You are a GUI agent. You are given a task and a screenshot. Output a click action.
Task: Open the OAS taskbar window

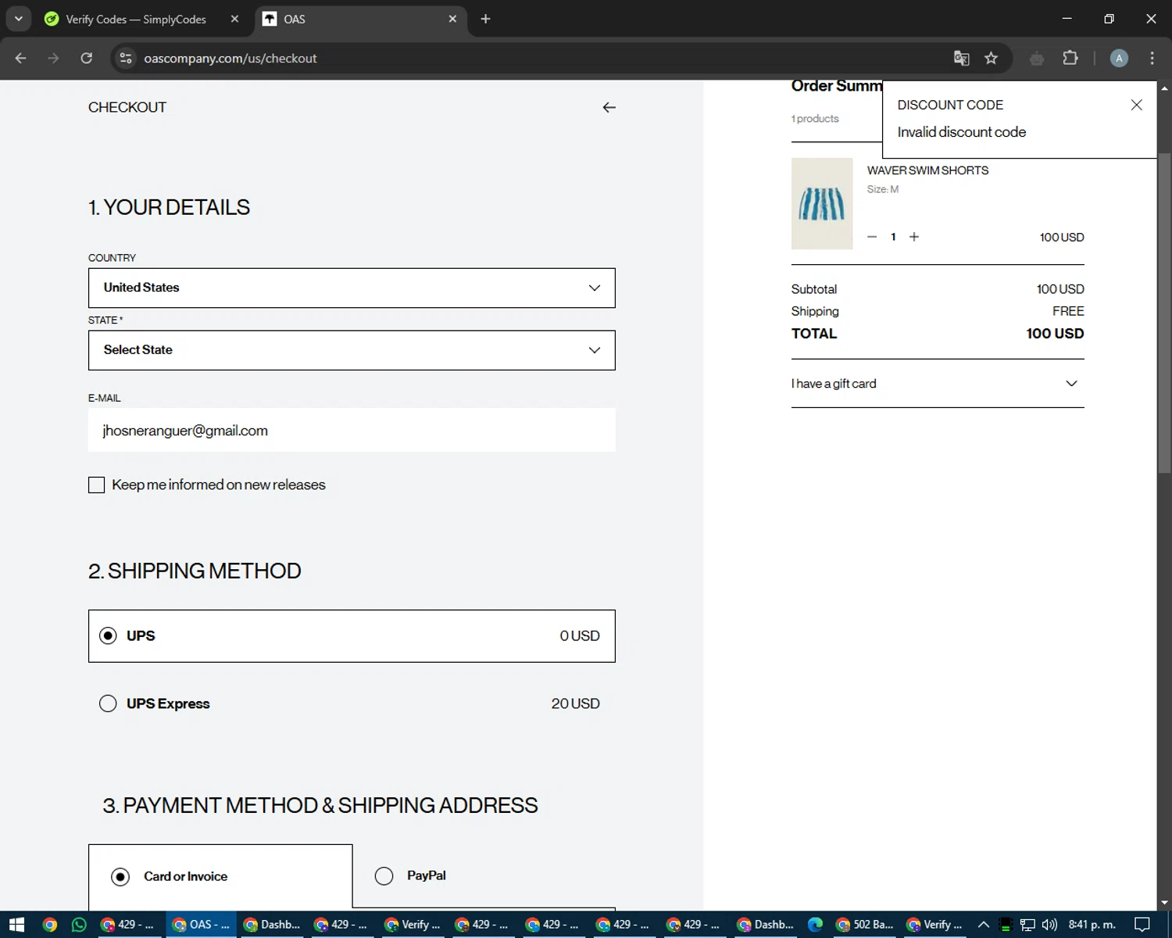201,925
